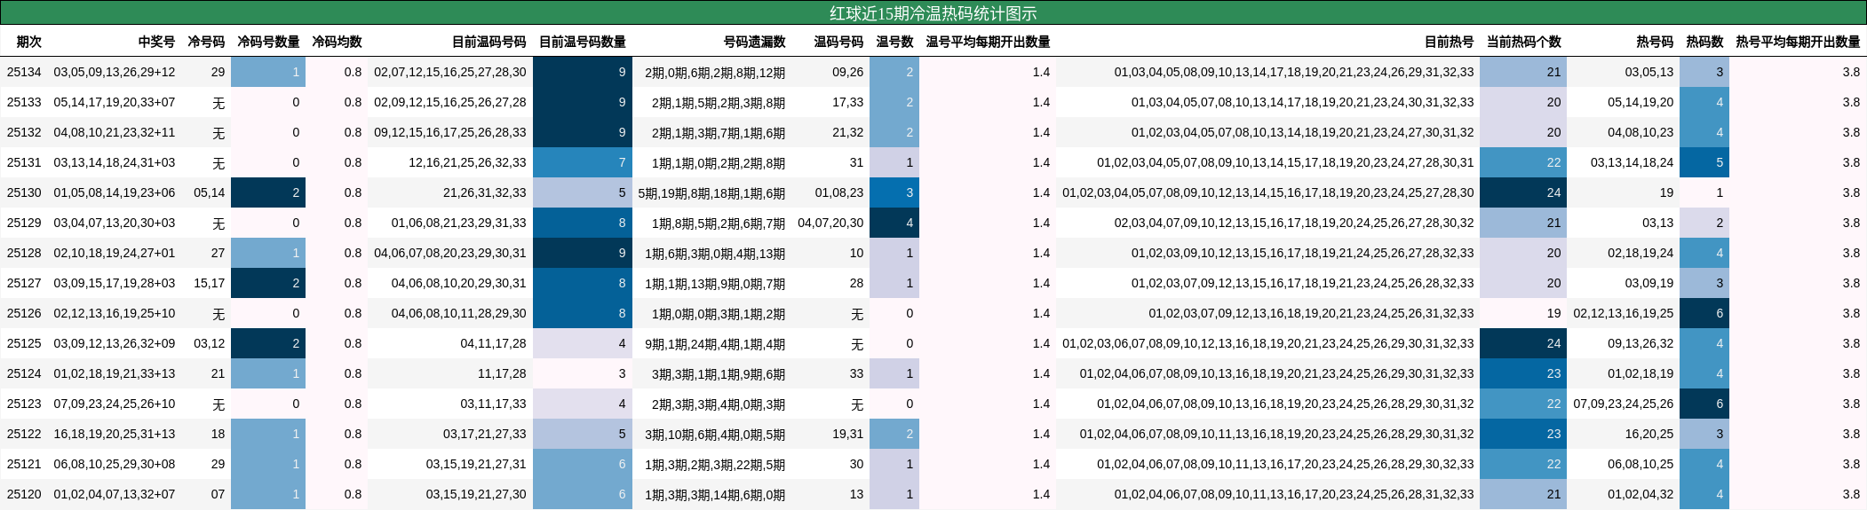Click the title 红球近15期冷温热码统计图示
This screenshot has width=1867, height=510.
[x=933, y=13]
